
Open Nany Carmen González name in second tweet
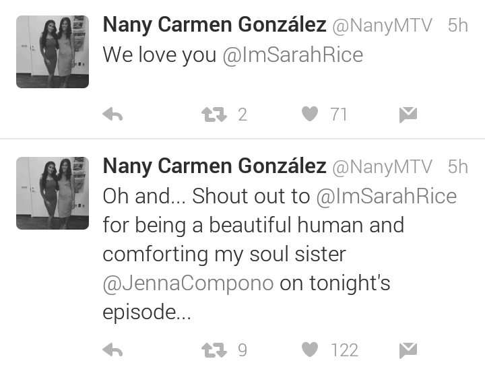(x=214, y=166)
